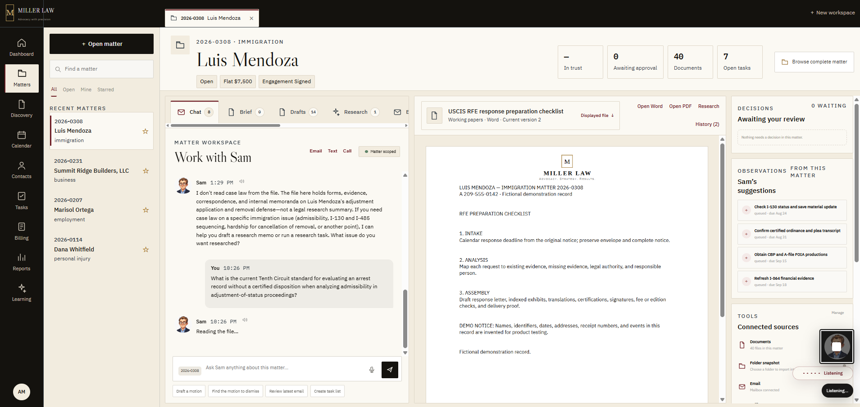Click Research link above the document
The image size is (860, 407).
[709, 106]
